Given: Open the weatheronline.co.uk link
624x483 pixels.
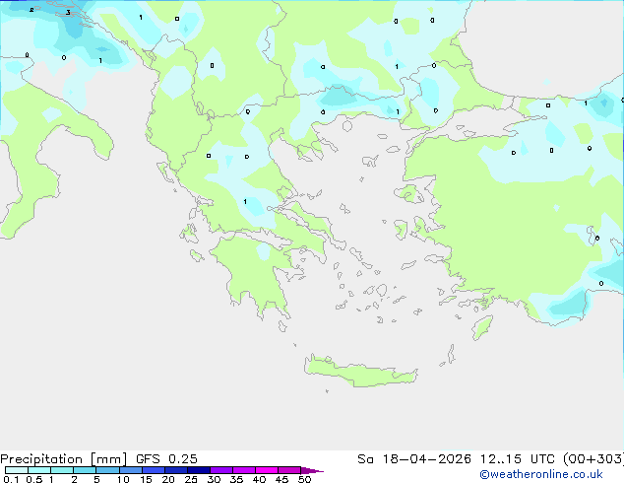Looking at the screenshot, I should pyautogui.click(x=541, y=474).
